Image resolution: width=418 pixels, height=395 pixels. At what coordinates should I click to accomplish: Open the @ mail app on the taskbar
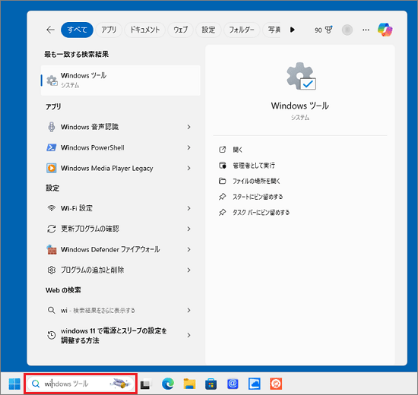pyautogui.click(x=233, y=384)
